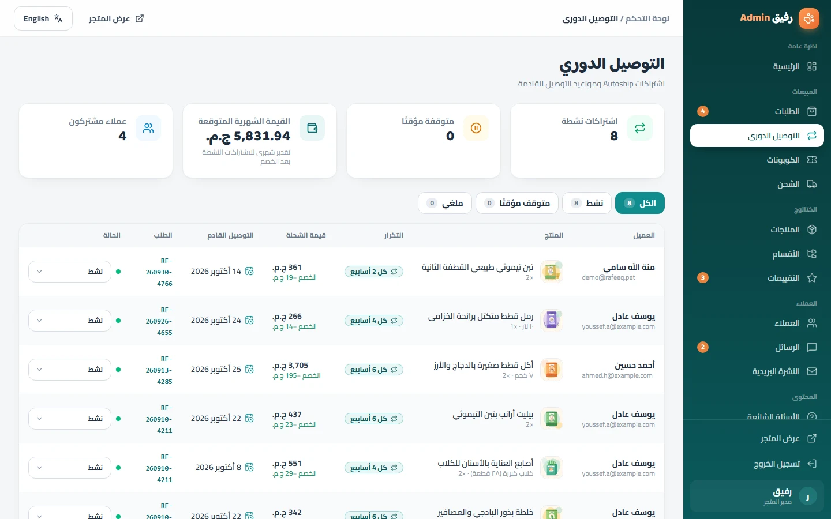Screen dimensions: 831x519
Task: Click اشتراكات نشطة refresh arrows icon
Action: pyautogui.click(x=640, y=128)
